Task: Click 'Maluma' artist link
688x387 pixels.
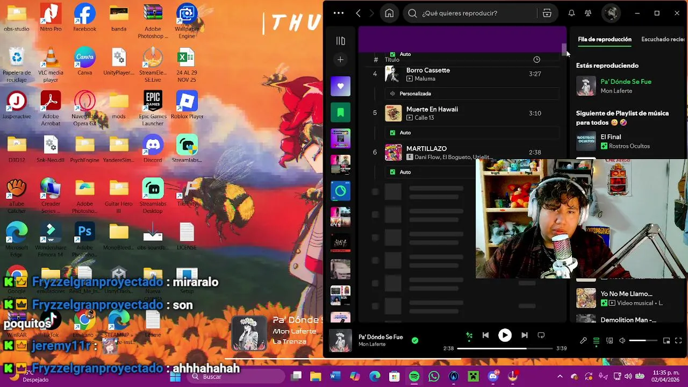Action: pyautogui.click(x=425, y=78)
